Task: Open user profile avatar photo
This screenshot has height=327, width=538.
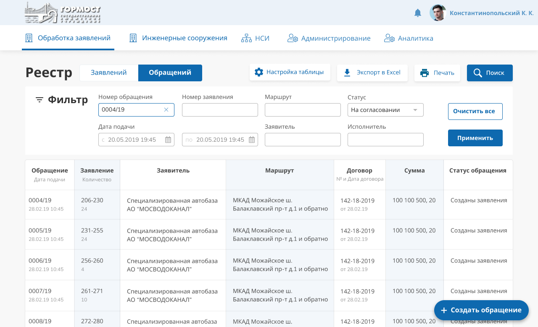Action: [x=438, y=13]
